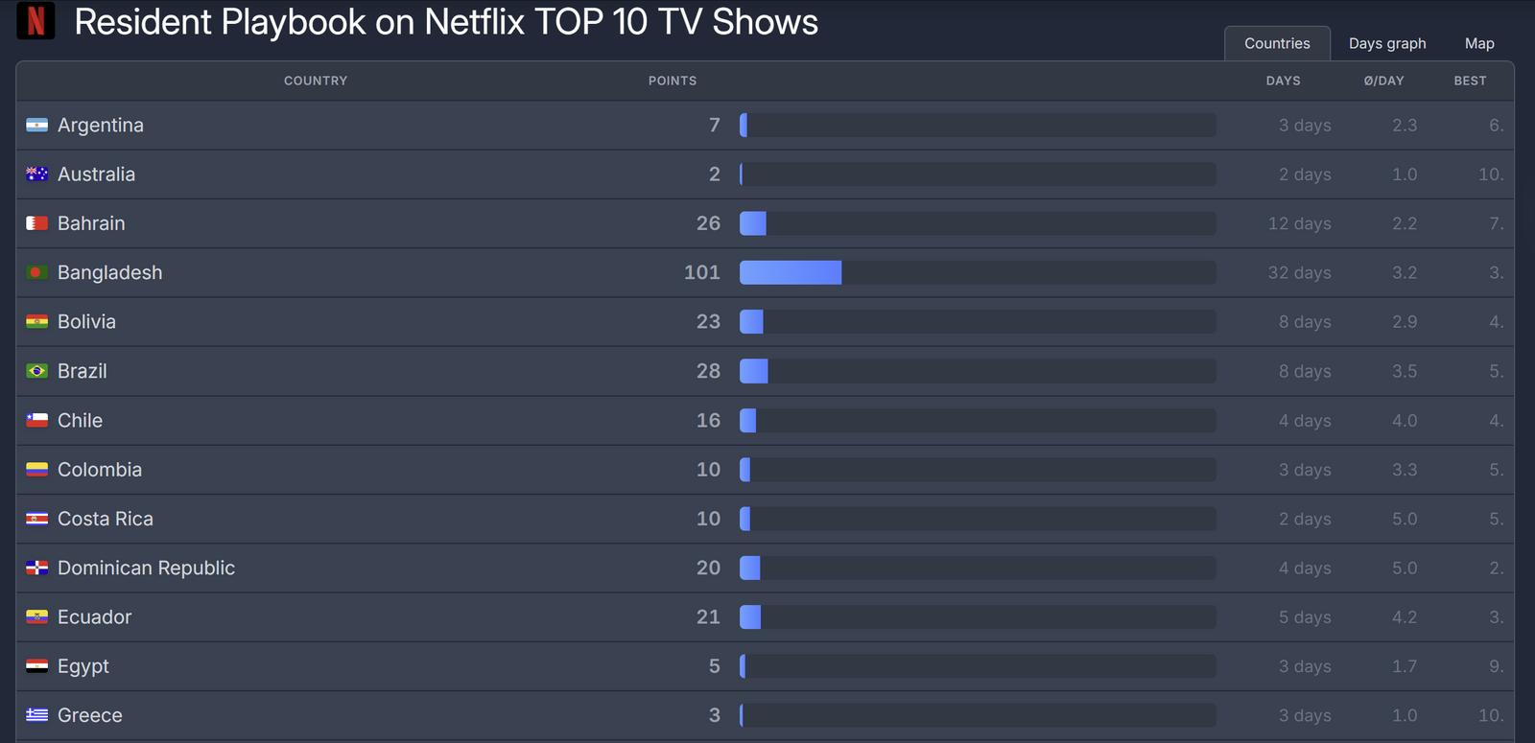Click the Netflix logo icon
This screenshot has width=1535, height=743.
[x=35, y=20]
